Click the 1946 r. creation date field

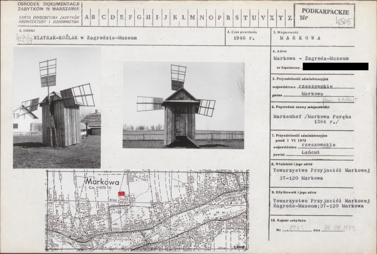click(244, 38)
